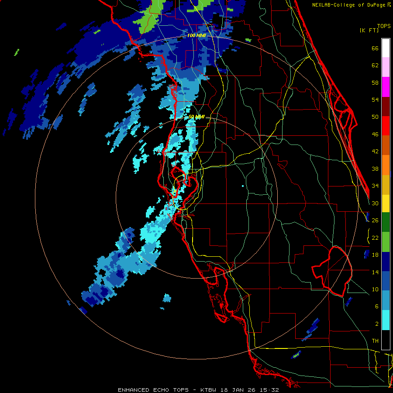This screenshot has height=393, width=393.
Task: Click the 14 legend value
Action: coord(375,272)
